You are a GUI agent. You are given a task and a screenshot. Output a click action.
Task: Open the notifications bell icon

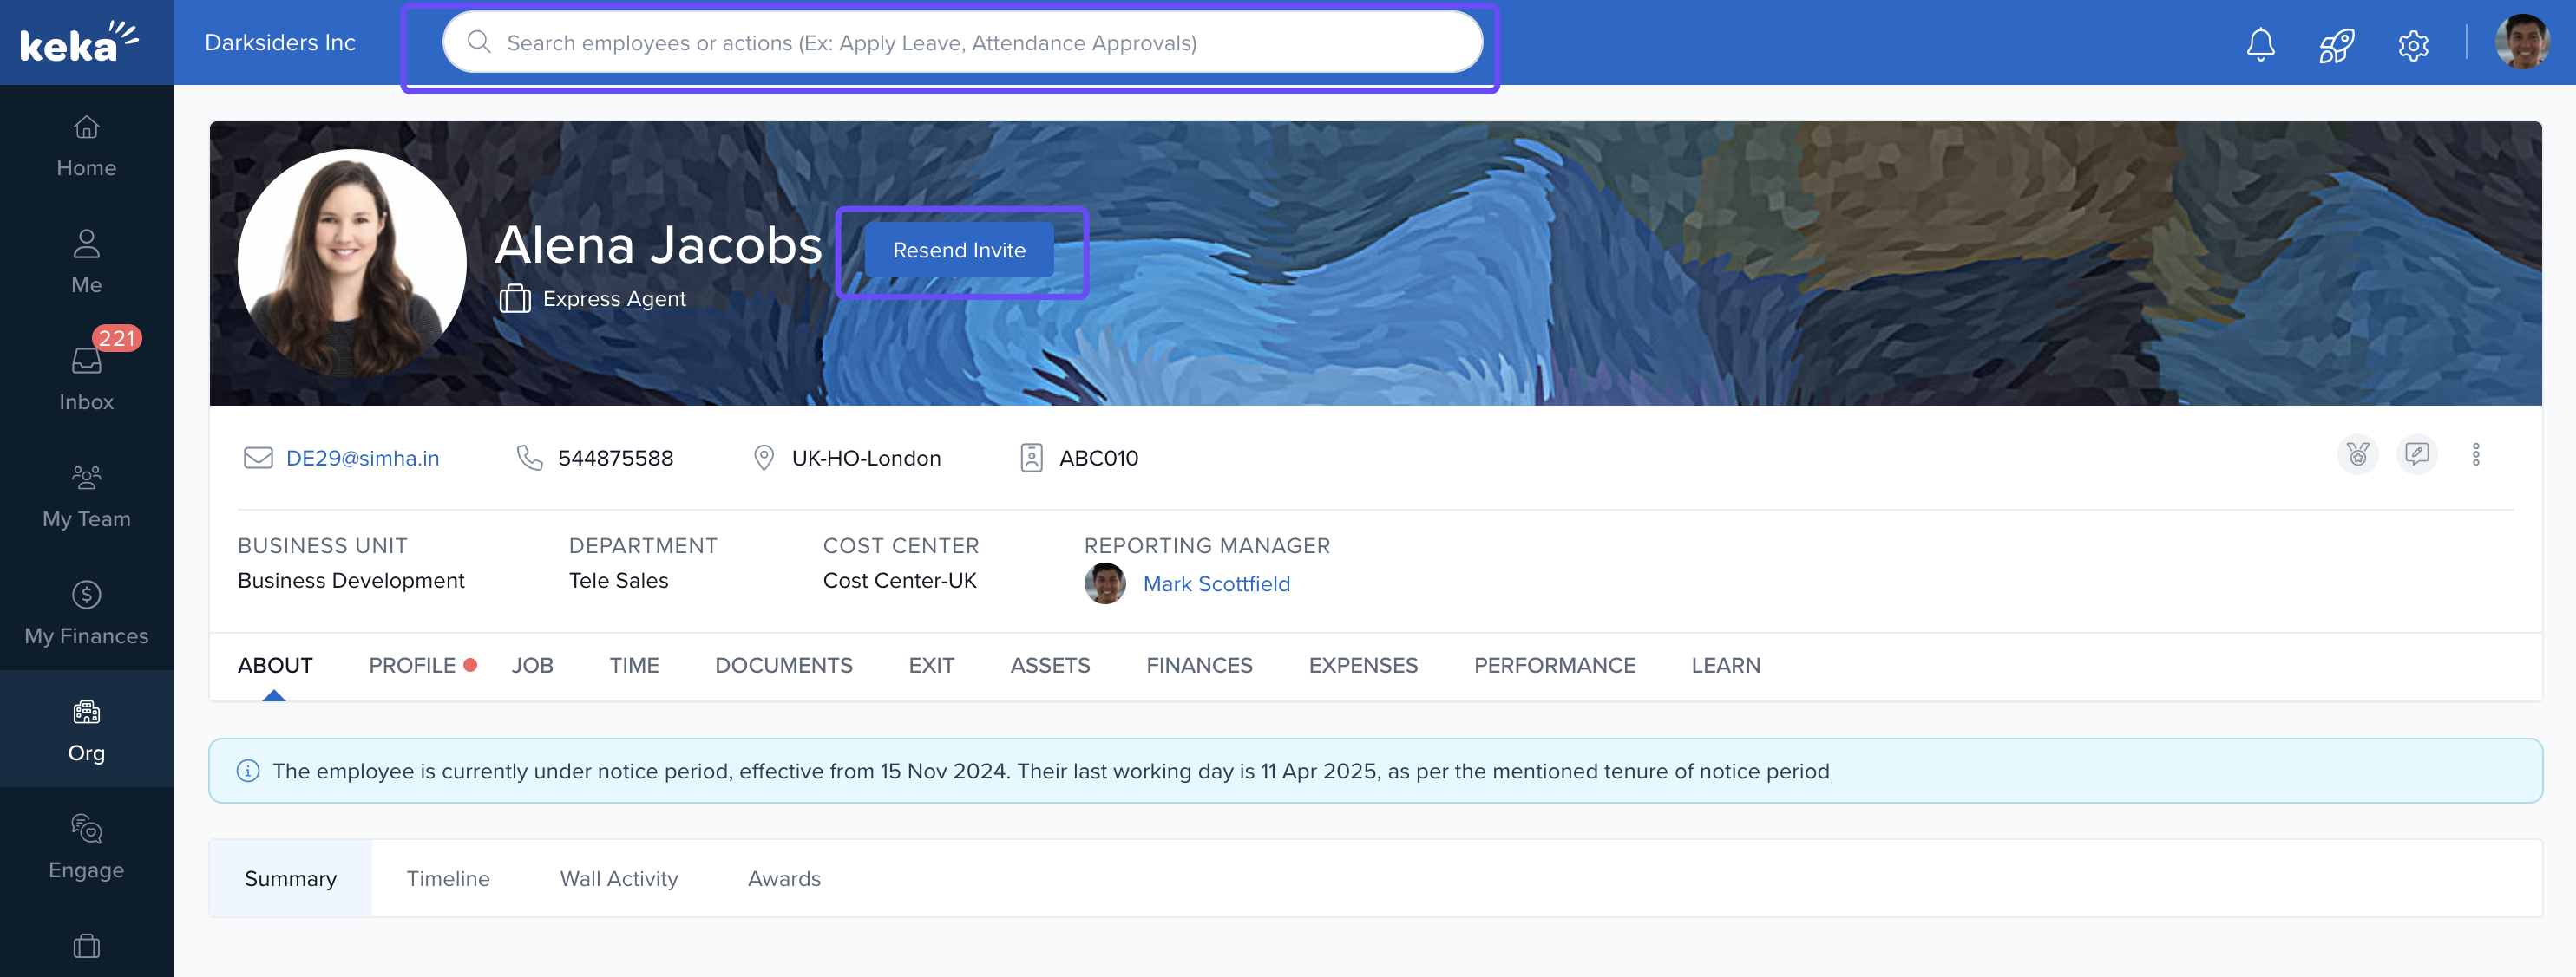tap(2260, 44)
